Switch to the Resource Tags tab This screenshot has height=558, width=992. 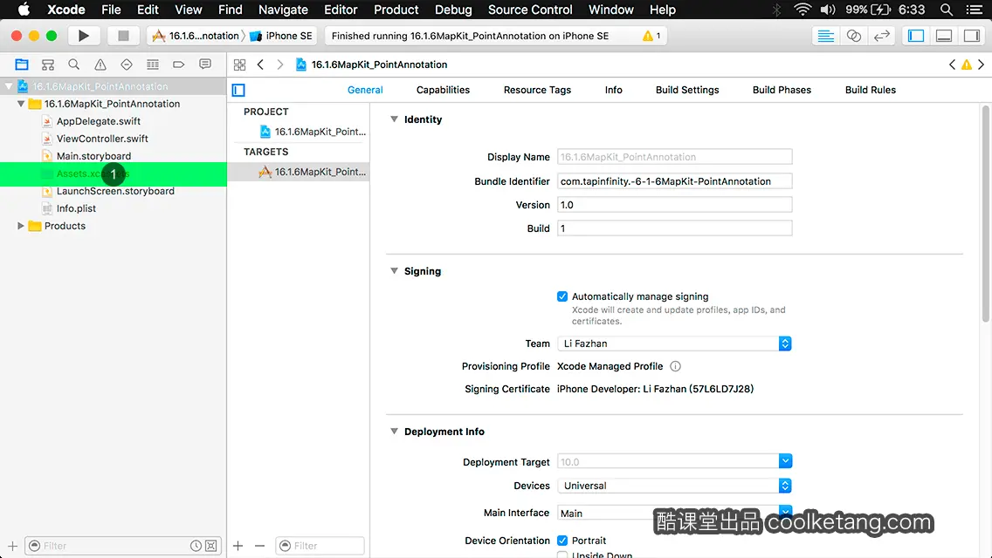click(x=537, y=90)
